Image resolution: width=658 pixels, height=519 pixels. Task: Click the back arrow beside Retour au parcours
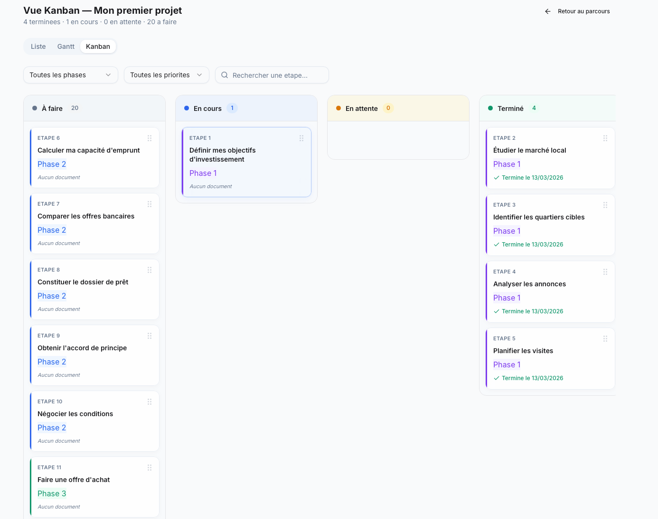coord(547,11)
